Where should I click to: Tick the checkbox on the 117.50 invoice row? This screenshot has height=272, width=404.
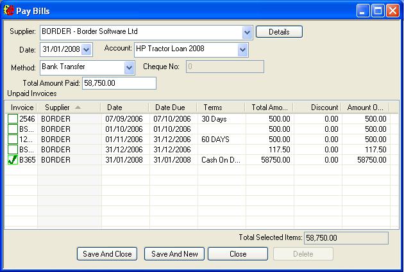click(13, 150)
